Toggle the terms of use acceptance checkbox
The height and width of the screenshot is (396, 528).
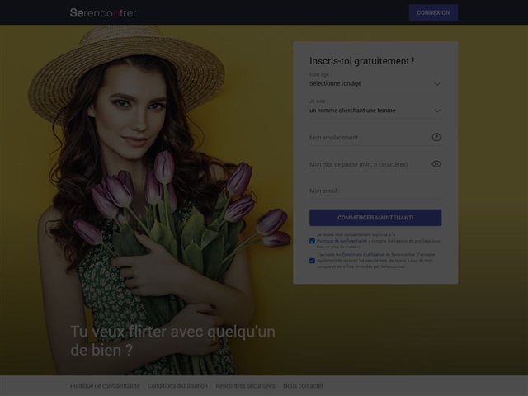pos(312,260)
